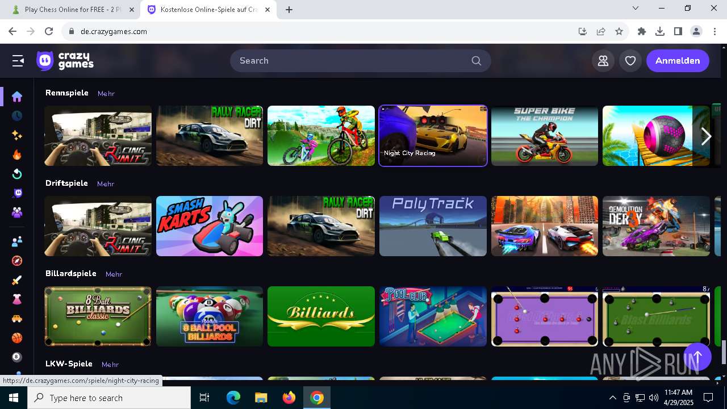Open the Chrome extensions puzzle icon
727x409 pixels.
tap(642, 32)
